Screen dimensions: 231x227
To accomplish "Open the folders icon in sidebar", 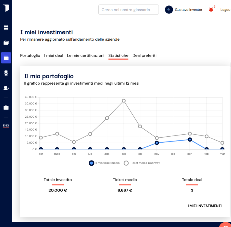I will (6, 43).
